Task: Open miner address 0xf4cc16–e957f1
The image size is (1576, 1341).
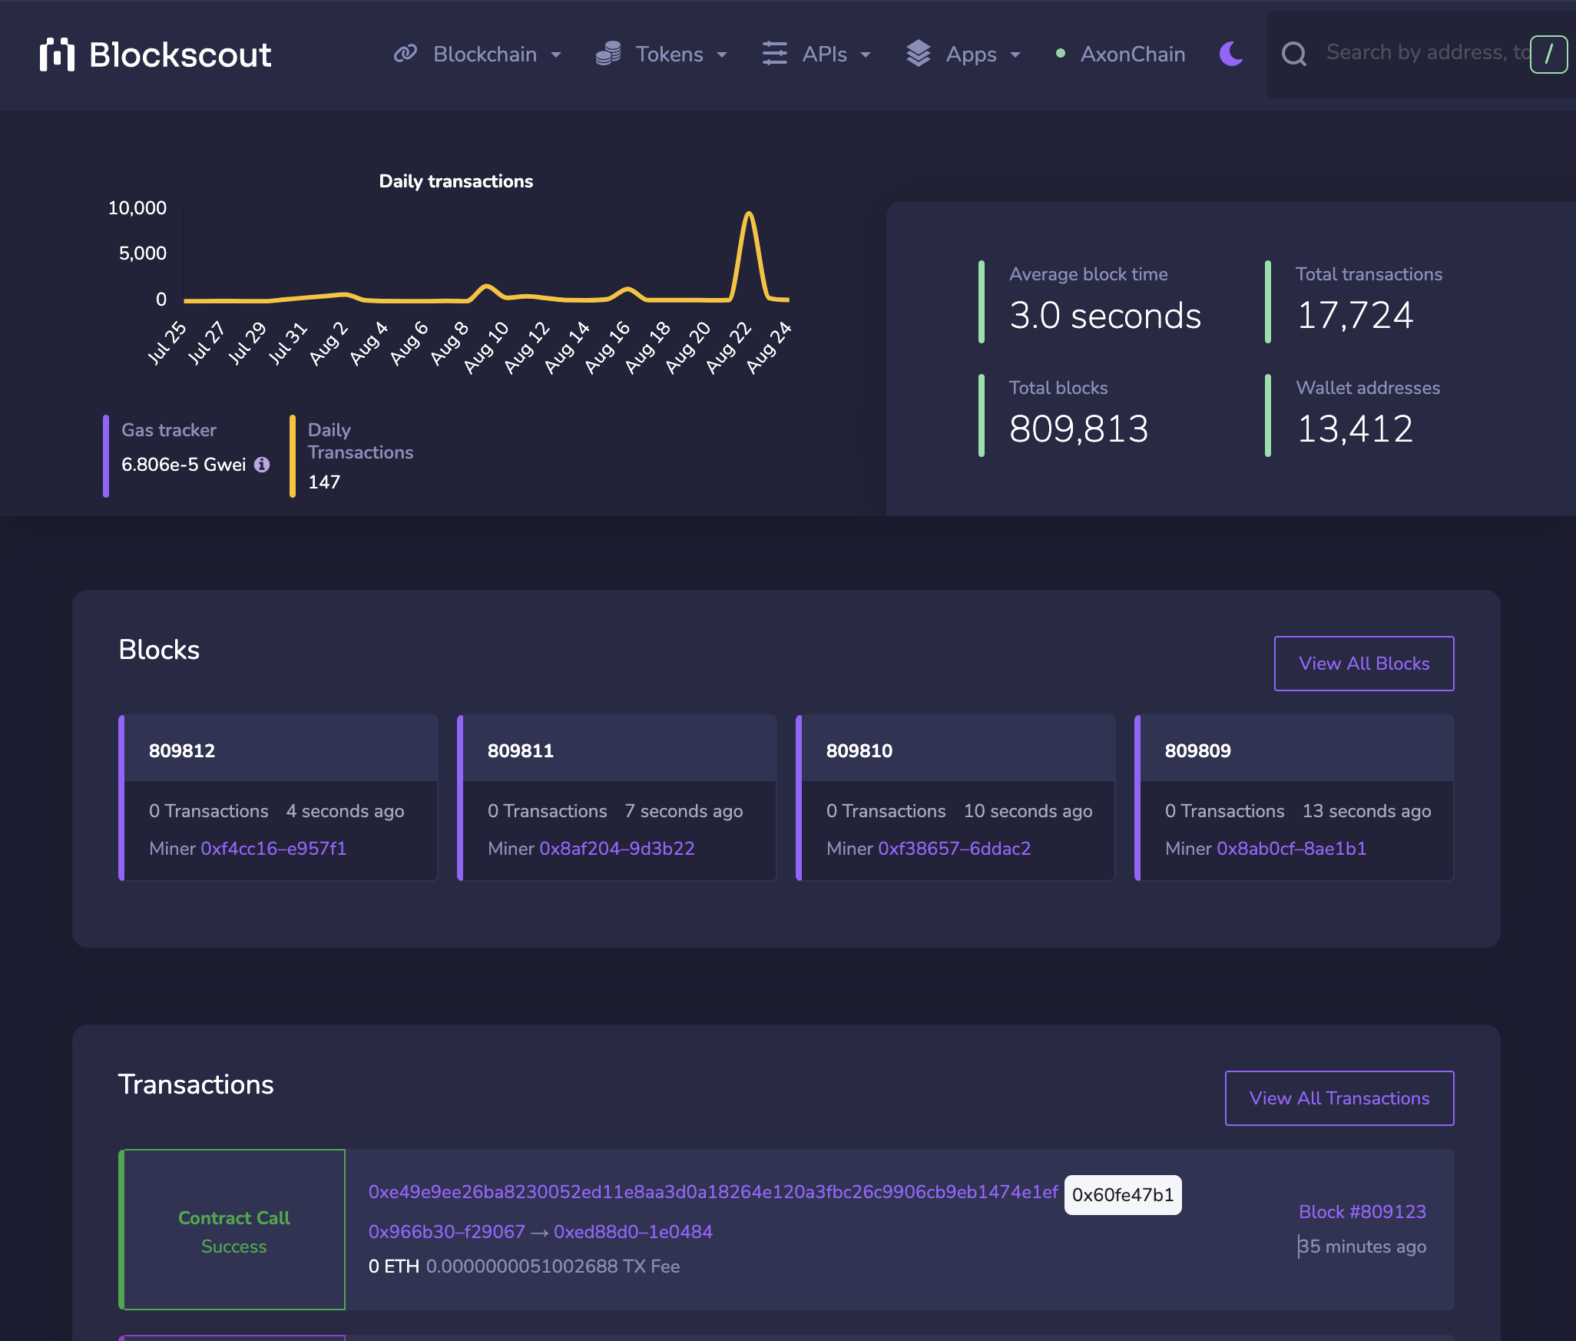Action: tap(273, 849)
